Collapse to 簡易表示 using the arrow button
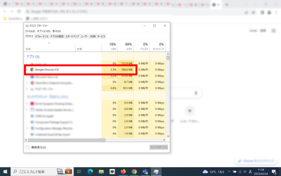Viewport: 281px width, 176px height. pyautogui.click(x=28, y=147)
